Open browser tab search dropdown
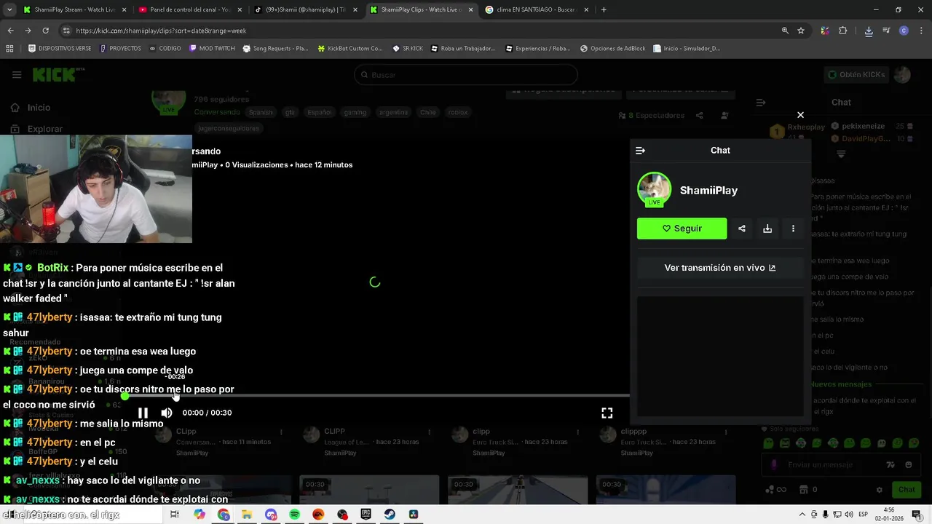Image resolution: width=932 pixels, height=524 pixels. [x=9, y=10]
